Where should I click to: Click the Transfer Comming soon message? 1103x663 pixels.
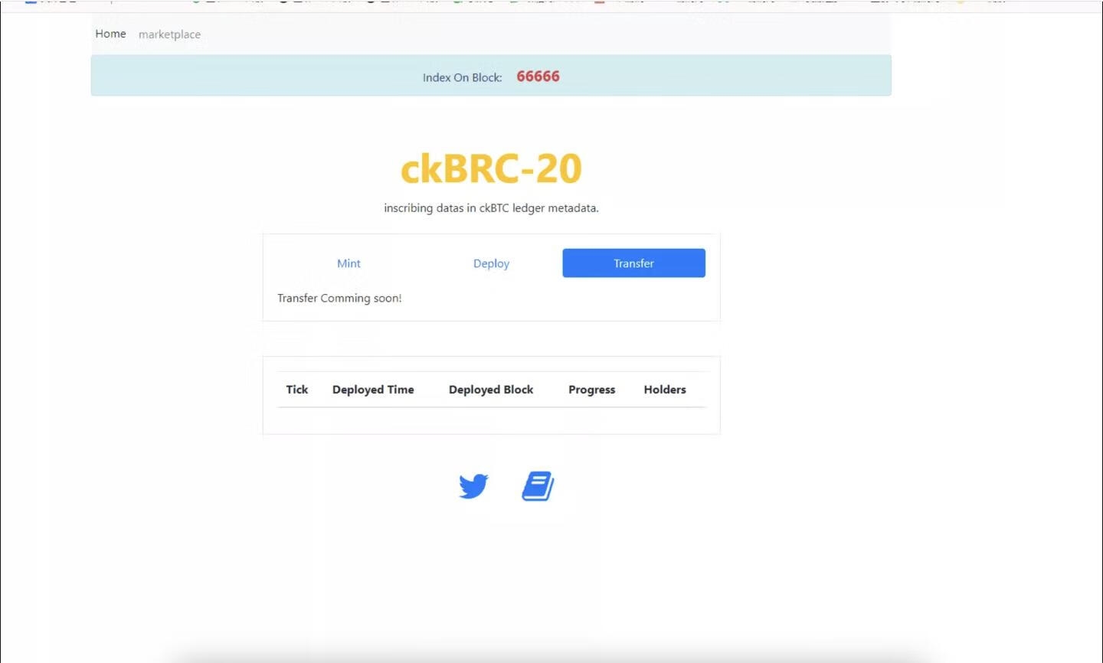[x=339, y=299]
